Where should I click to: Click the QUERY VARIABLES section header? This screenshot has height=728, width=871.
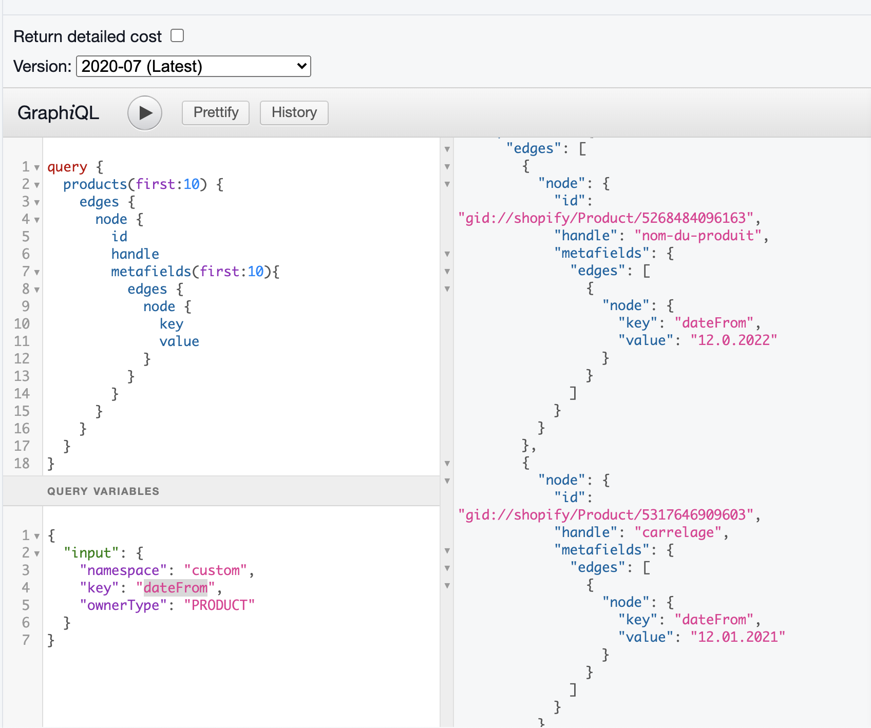point(103,491)
